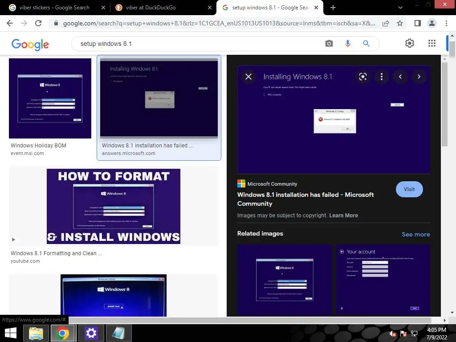Open a new tab
This screenshot has width=456, height=342.
pos(333,8)
